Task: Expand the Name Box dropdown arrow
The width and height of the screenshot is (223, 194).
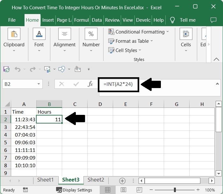Action: [39, 84]
